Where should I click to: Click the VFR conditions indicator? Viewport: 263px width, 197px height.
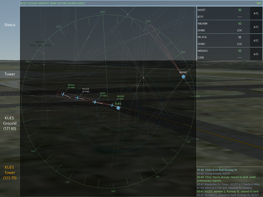click(x=258, y=3)
